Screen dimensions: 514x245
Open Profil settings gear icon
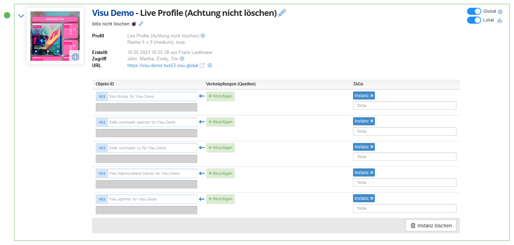click(203, 36)
